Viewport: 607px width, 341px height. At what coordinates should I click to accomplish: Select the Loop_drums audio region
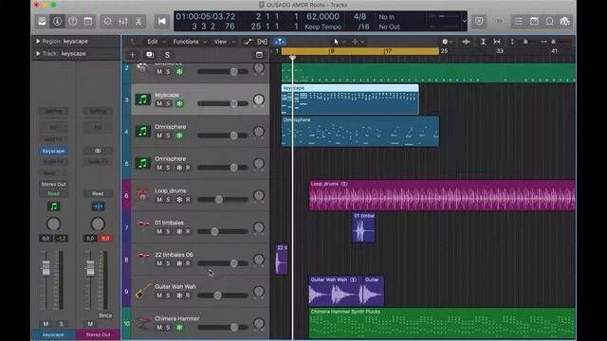(x=442, y=195)
